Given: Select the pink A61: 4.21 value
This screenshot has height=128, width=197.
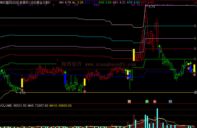Looking at the screenshot, I should (119, 2).
